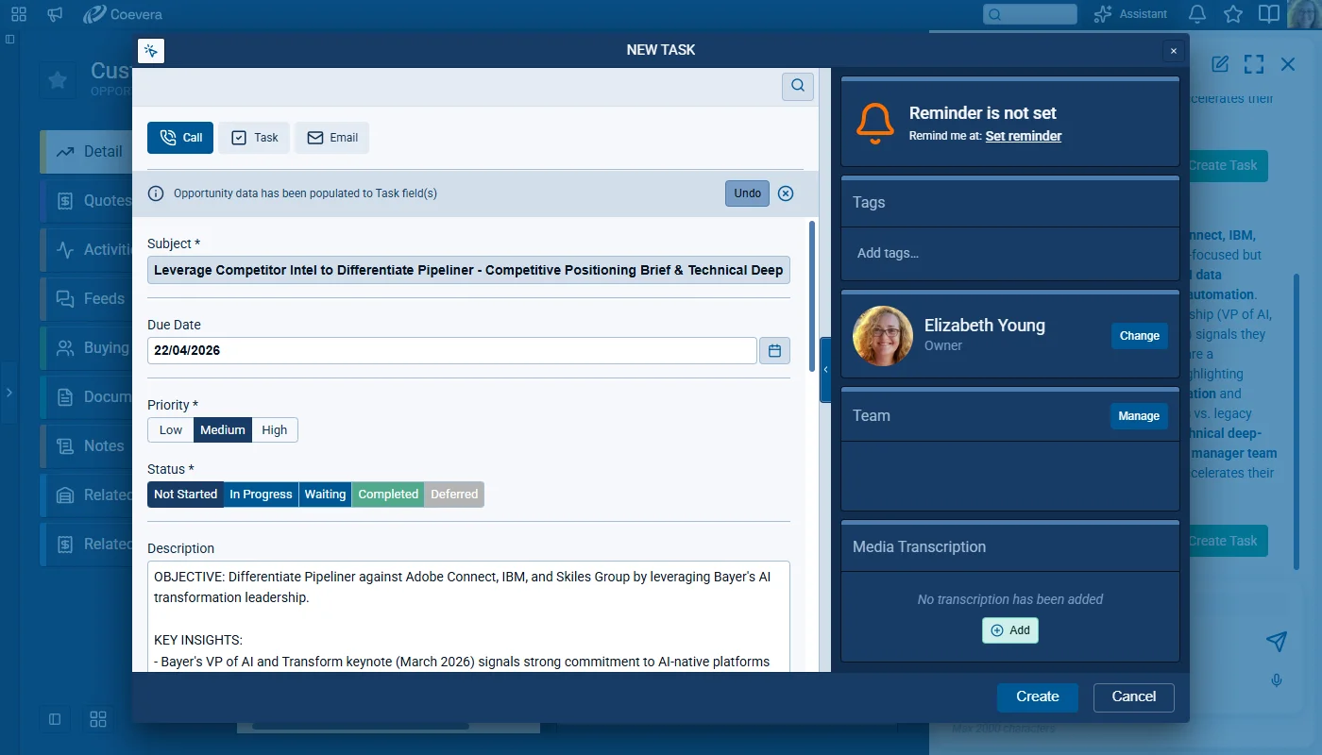Click the Due Date text field
The height and width of the screenshot is (755, 1322).
(452, 350)
